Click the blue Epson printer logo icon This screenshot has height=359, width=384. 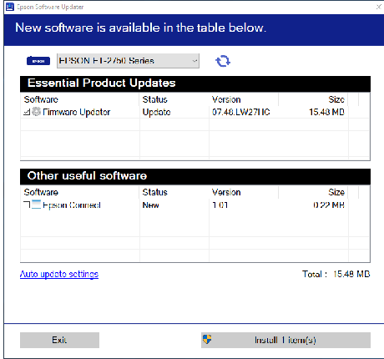pyautogui.click(x=38, y=61)
